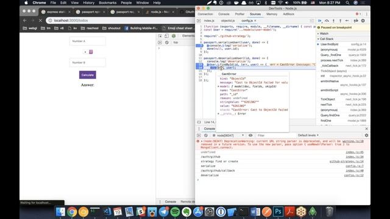Screen dimensions: 390x219
Task: Open rsschool bookmarks folder
Action: [x=90, y=29]
